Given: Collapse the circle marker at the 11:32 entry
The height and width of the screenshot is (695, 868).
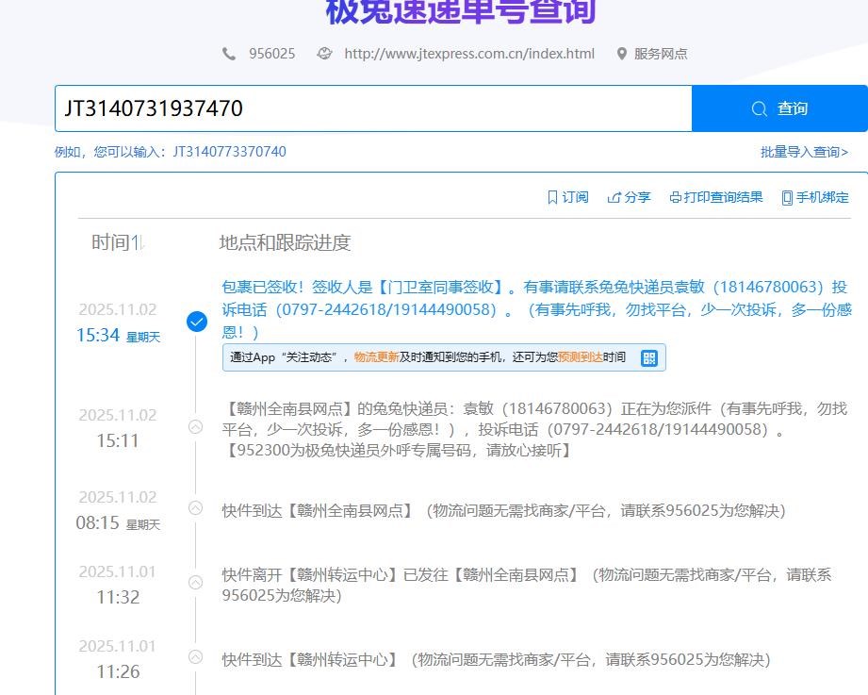Looking at the screenshot, I should 196,583.
